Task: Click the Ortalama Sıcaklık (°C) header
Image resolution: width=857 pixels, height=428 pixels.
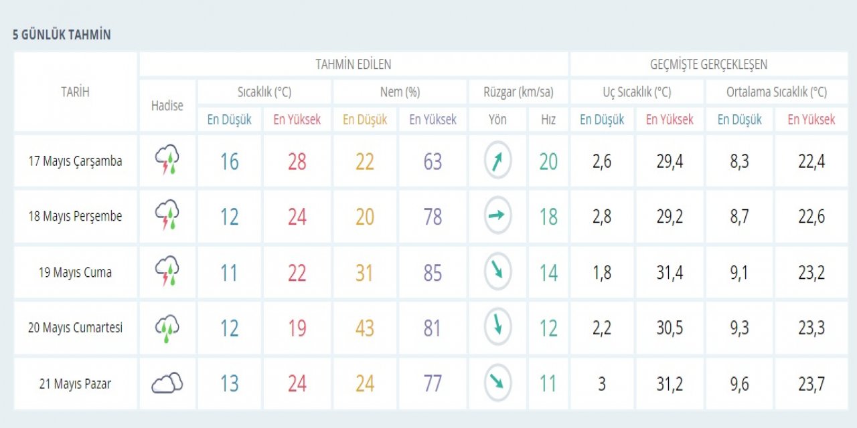Action: click(776, 92)
